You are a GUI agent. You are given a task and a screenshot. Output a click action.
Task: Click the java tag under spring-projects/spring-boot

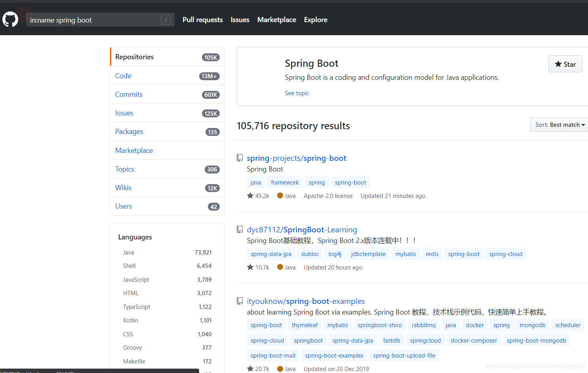click(256, 183)
